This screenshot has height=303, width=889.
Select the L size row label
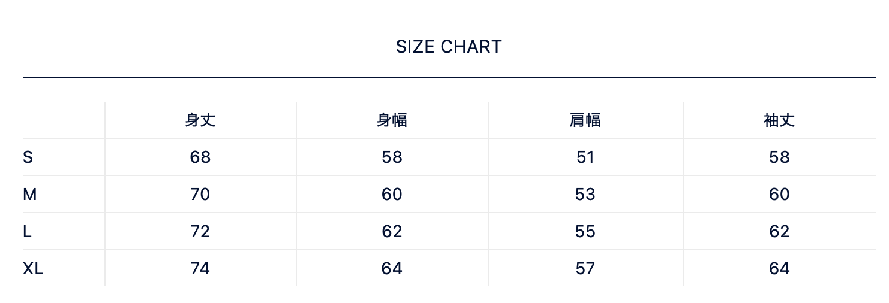tap(27, 232)
